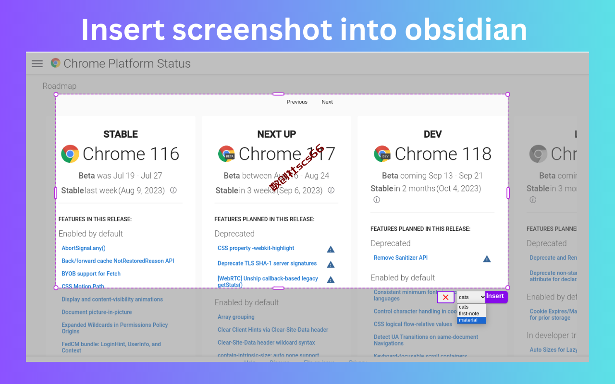Click the purple Insert button
Image resolution: width=615 pixels, height=384 pixels.
(496, 297)
